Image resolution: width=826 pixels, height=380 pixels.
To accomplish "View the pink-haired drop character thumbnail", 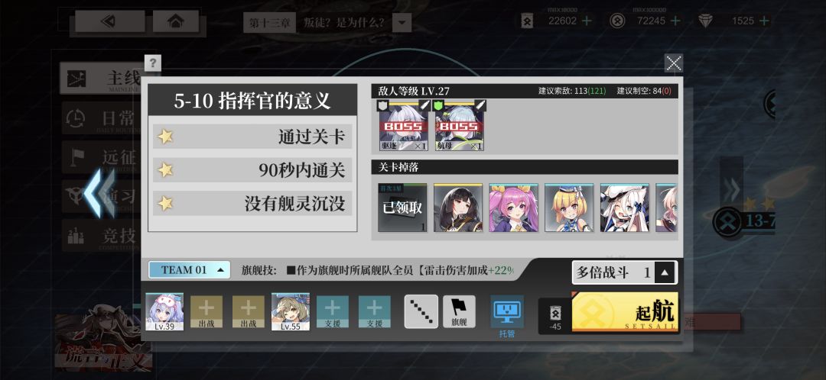I will coord(514,208).
